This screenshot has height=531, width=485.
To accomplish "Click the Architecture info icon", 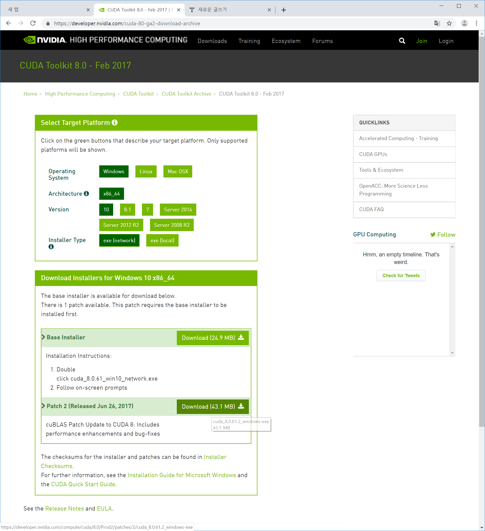I will [86, 194].
